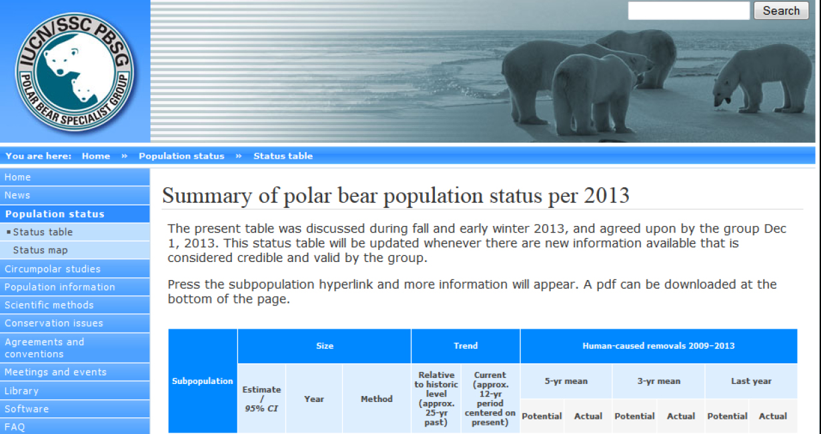
Task: Open Population information section
Action: (60, 287)
